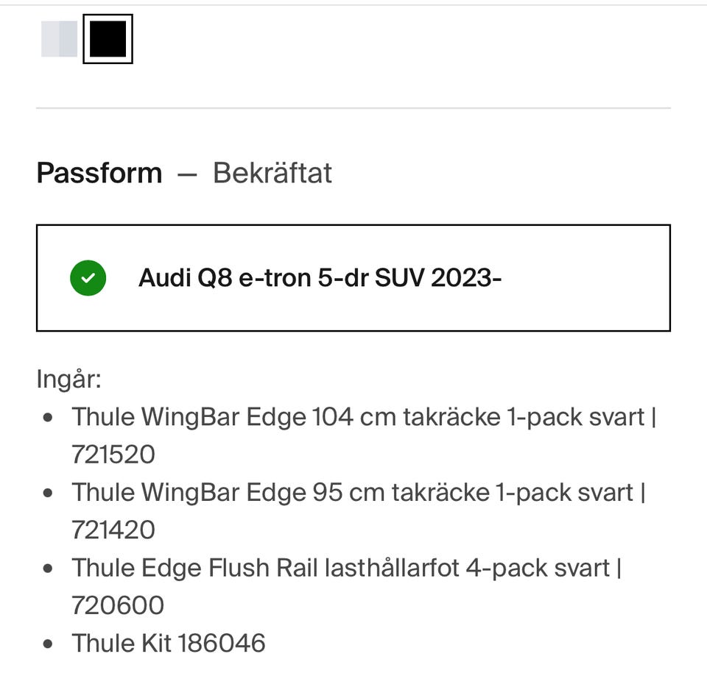This screenshot has width=707, height=698.
Task: Click bullet beside Edge Flush Rail
Action: [49, 568]
